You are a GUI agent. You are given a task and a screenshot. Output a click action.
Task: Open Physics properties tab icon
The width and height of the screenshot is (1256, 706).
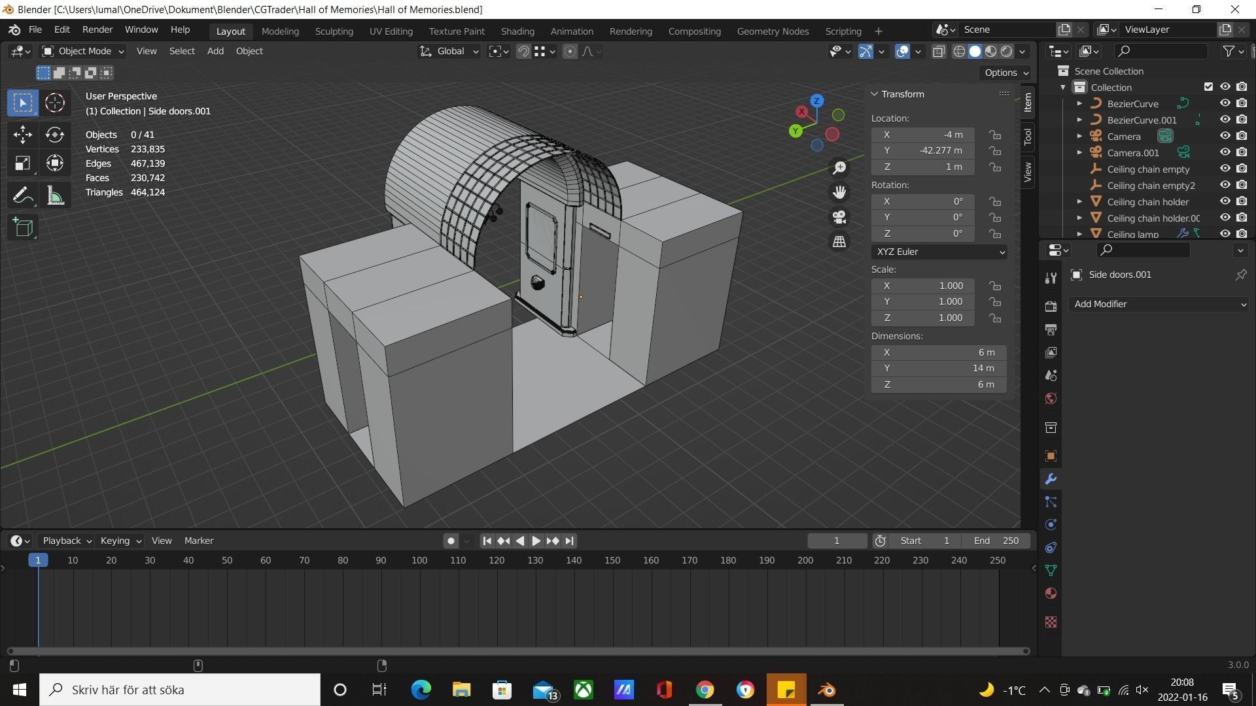click(1051, 524)
